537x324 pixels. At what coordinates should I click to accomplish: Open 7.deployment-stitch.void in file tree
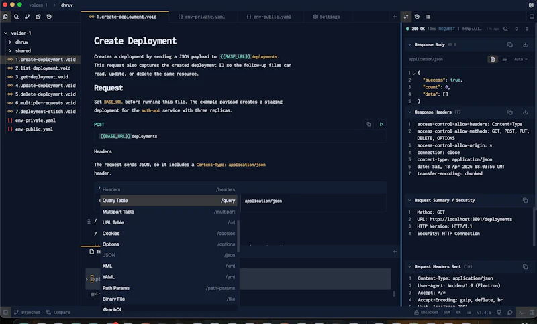click(45, 112)
